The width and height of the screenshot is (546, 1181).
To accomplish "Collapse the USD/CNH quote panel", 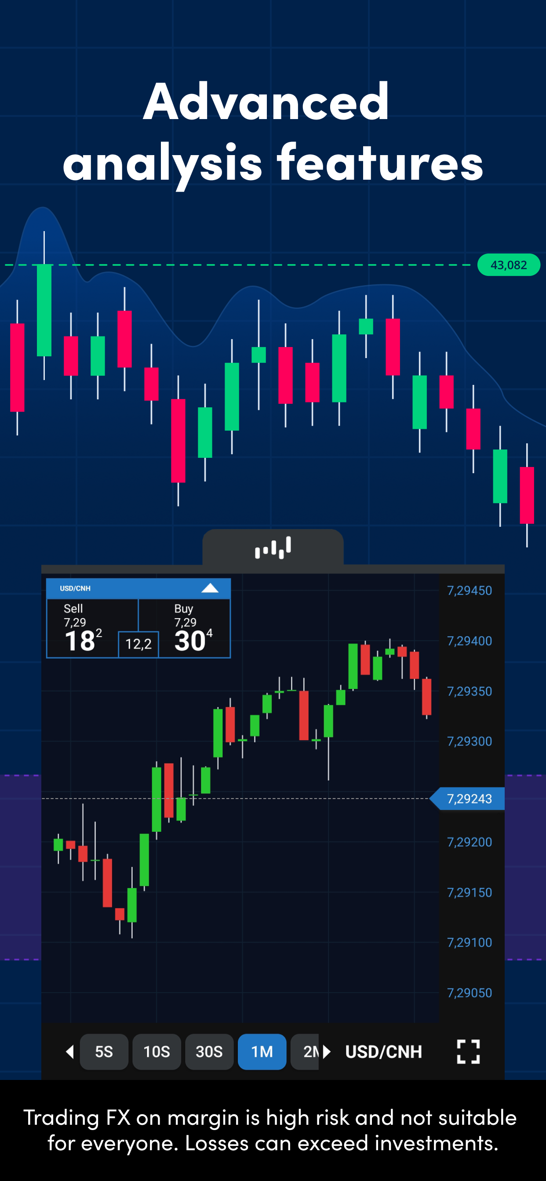I will click(x=210, y=588).
